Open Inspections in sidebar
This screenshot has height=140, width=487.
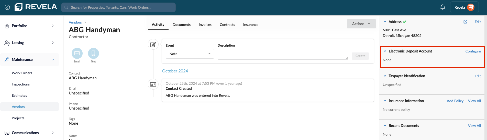(x=21, y=84)
